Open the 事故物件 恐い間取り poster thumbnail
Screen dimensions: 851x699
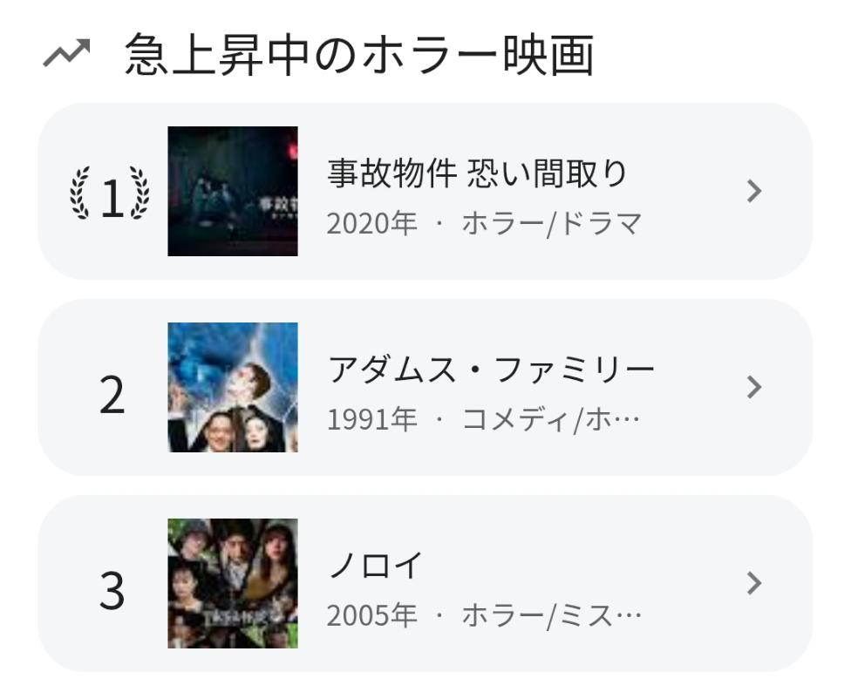pos(232,192)
